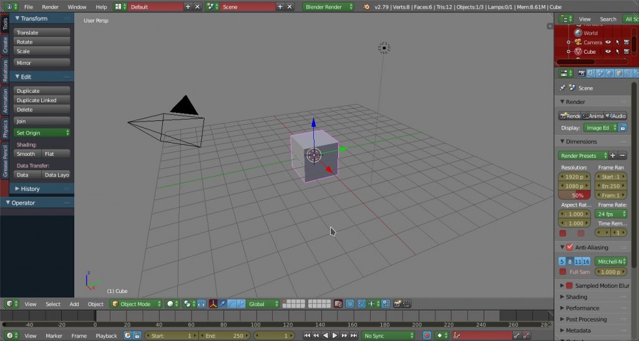Open the Add menu in 3D view
Image resolution: width=639 pixels, height=341 pixels.
tap(74, 304)
